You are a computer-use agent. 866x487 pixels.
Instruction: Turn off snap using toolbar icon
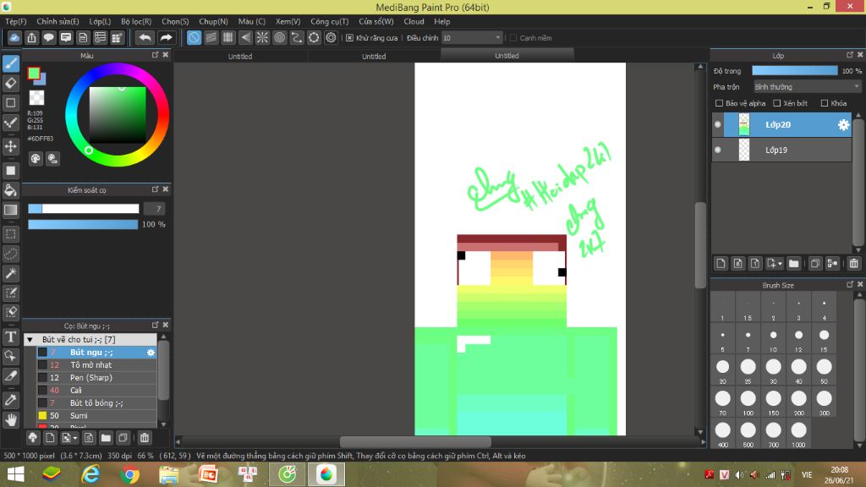click(x=194, y=37)
